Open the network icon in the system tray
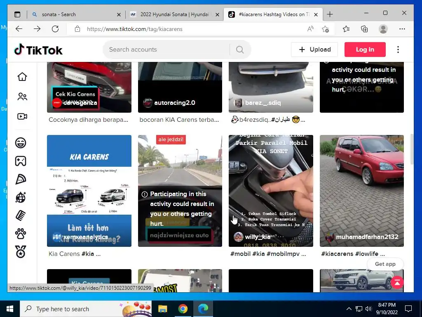 point(359,309)
